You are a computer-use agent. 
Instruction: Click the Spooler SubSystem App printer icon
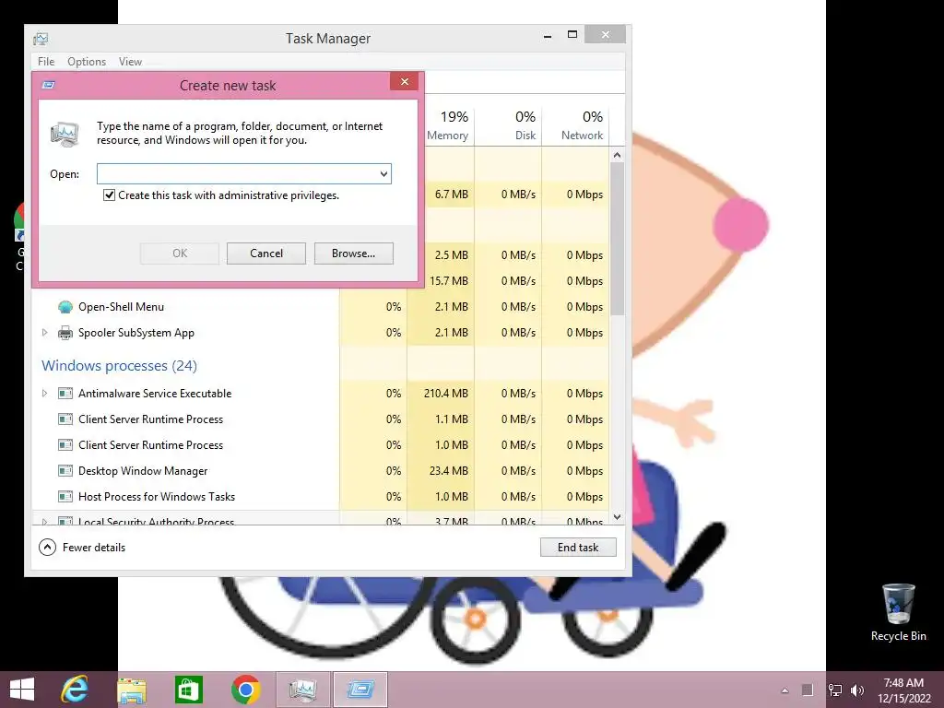coord(65,333)
